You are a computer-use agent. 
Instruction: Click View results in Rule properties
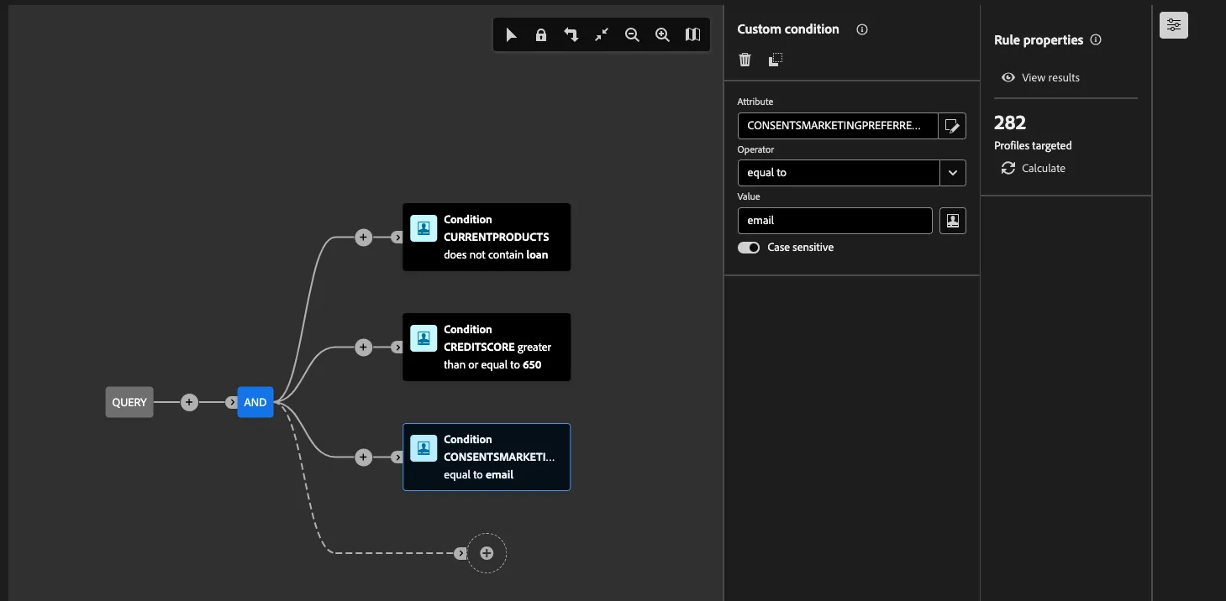click(1041, 78)
